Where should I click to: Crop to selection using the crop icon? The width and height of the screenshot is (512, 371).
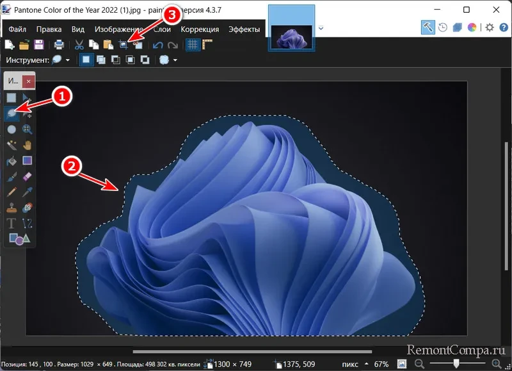point(123,45)
